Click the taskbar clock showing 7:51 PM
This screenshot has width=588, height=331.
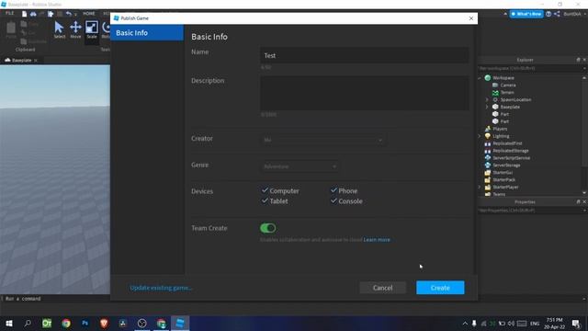pos(555,323)
